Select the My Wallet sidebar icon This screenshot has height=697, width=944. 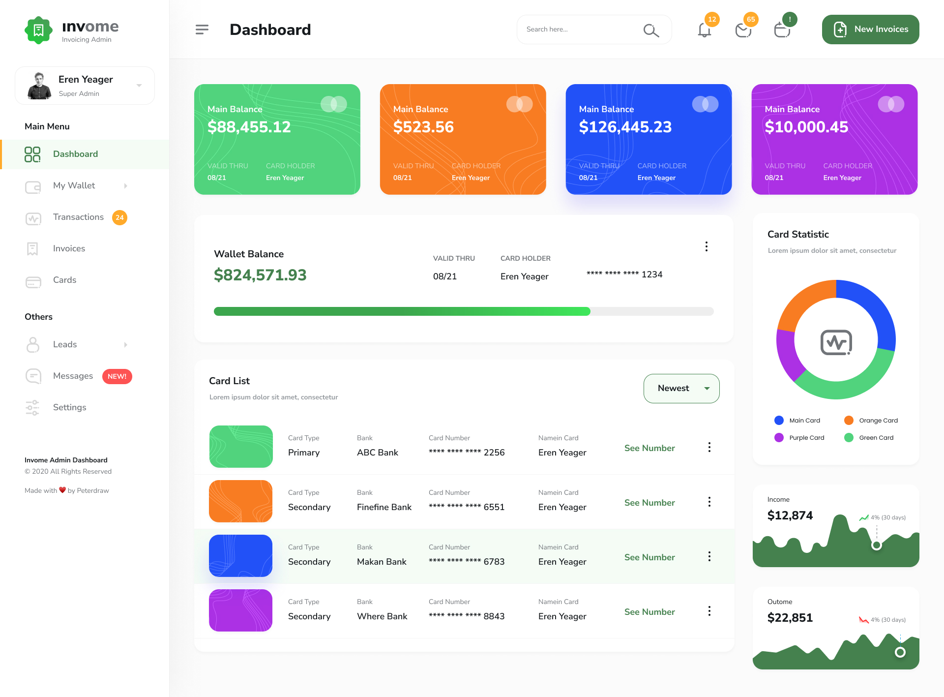pyautogui.click(x=32, y=187)
